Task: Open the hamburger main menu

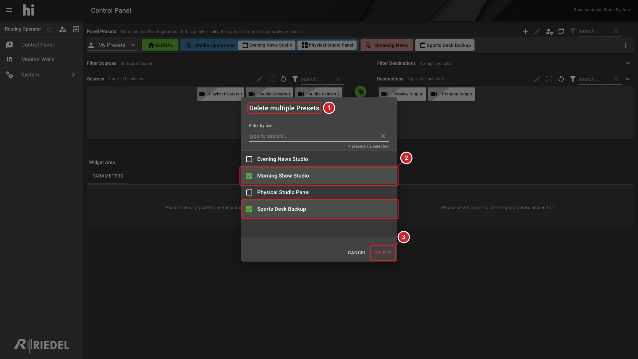Action: tap(9, 10)
